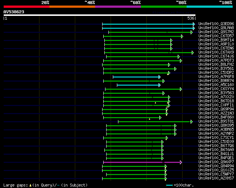
Task: Select the UniRef100_C5WPY7 label
Action: [x=216, y=174]
